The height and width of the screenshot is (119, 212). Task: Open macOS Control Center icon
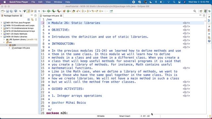[x=180, y=2]
